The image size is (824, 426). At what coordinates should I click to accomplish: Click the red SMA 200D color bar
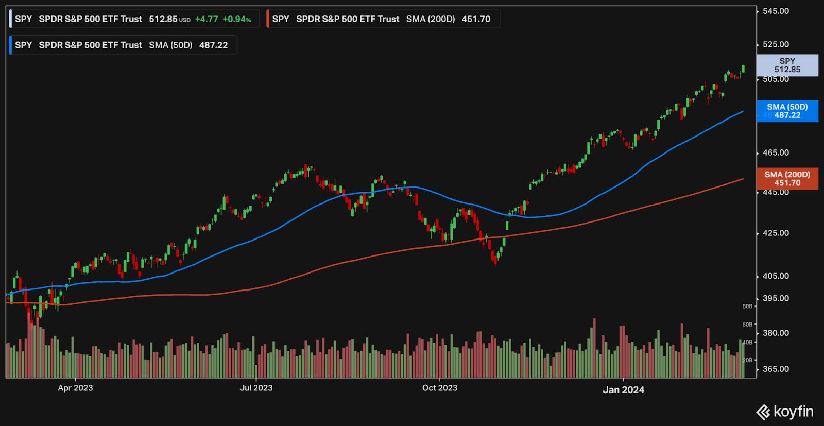pos(268,19)
